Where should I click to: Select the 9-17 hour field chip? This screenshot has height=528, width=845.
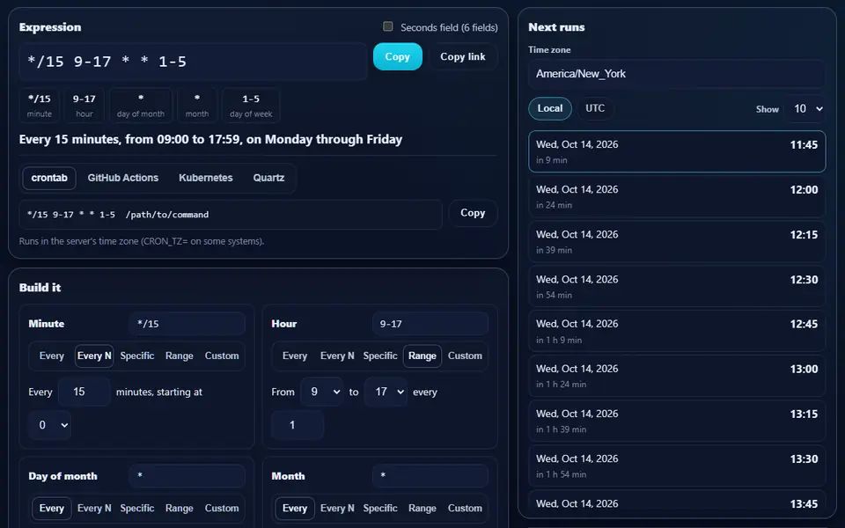84,106
